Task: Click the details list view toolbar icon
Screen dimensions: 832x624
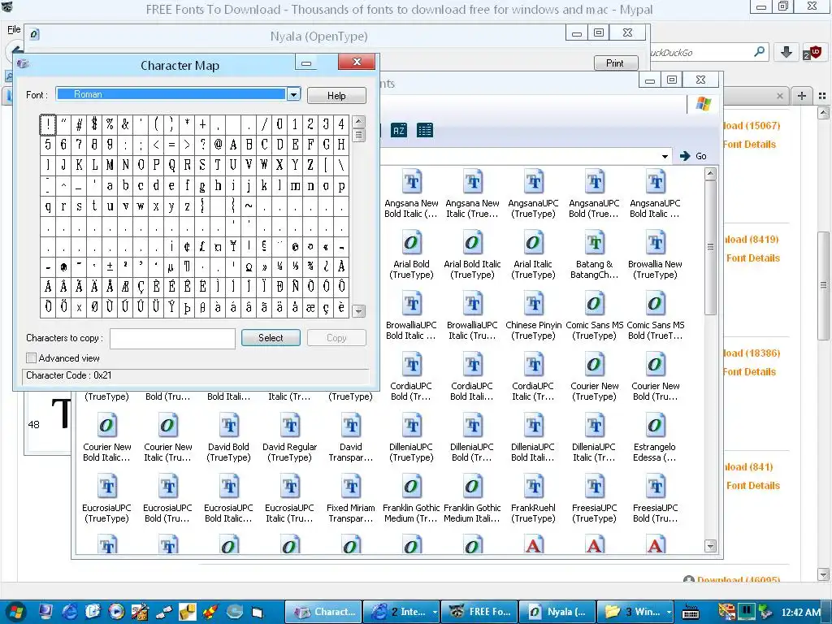Action: pos(424,130)
